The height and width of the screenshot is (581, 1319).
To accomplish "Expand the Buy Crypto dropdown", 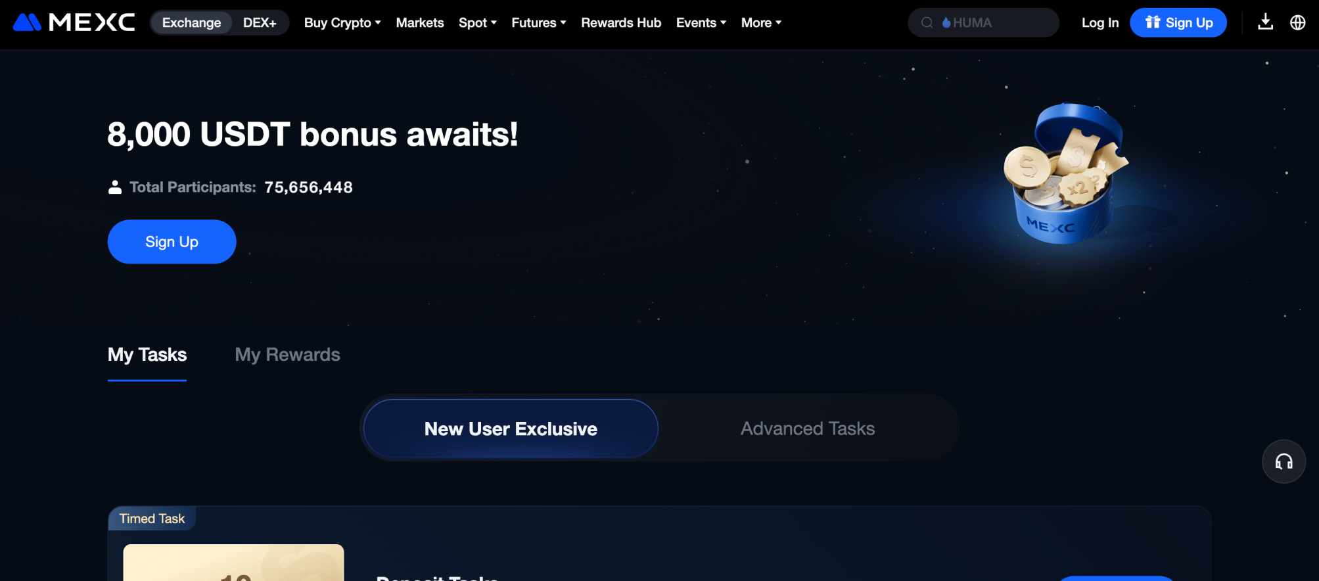I will coord(342,22).
